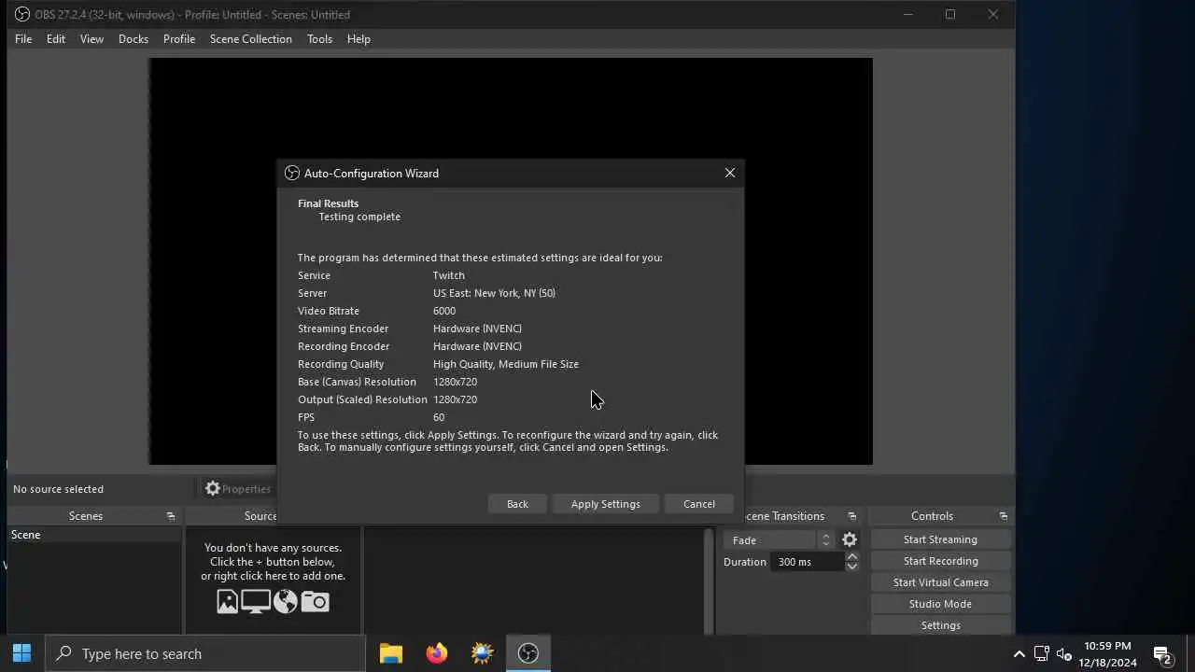Toggle Studio Mode
Image resolution: width=1195 pixels, height=672 pixels.
click(940, 604)
